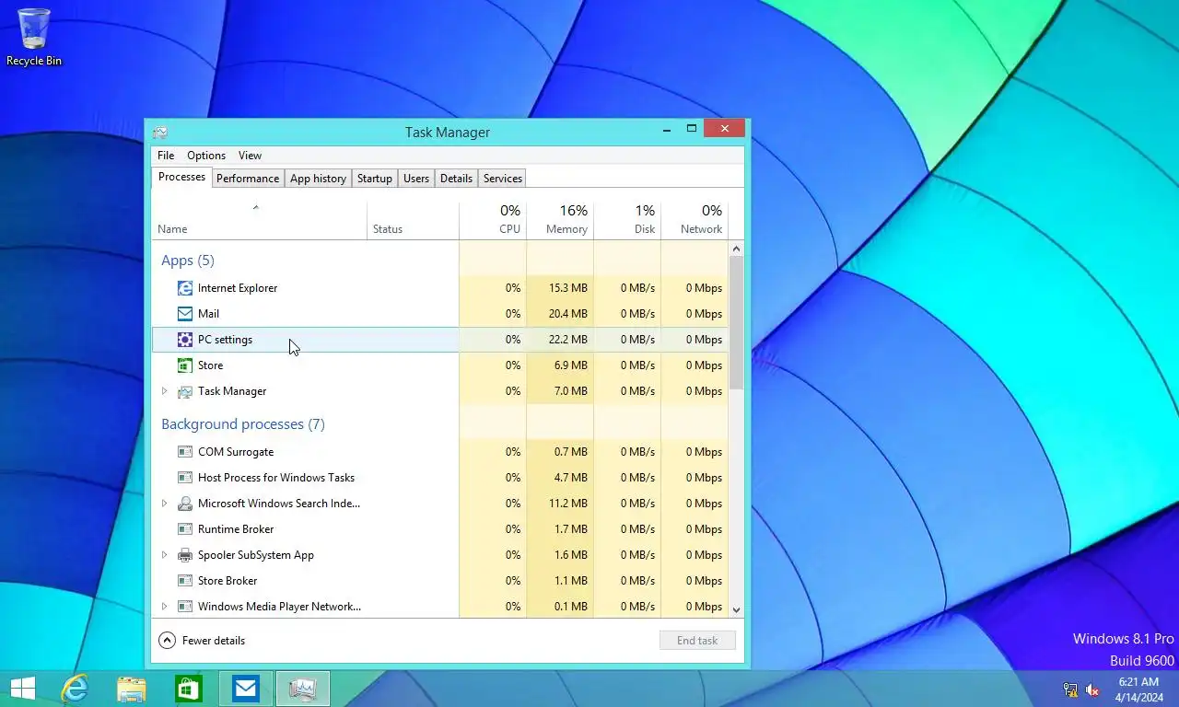Sort by the CPU column header
The image size is (1179, 707).
[493, 221]
